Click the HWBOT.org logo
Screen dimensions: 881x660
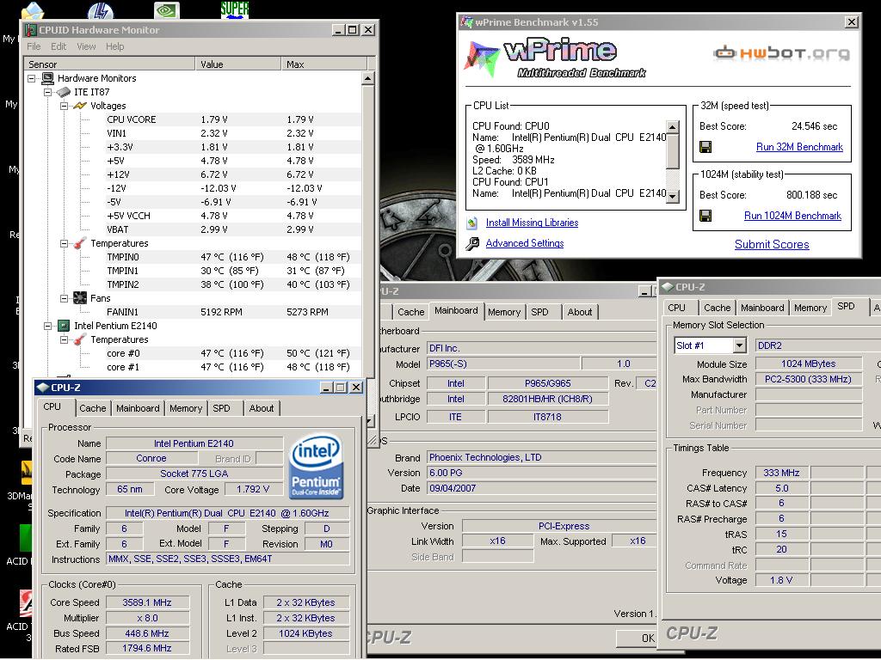coord(781,53)
